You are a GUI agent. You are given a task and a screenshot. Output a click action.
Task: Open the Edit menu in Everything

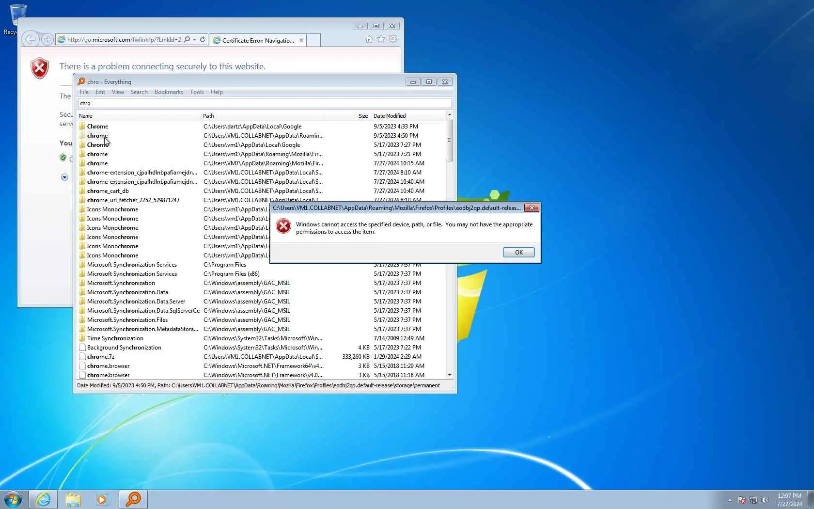pyautogui.click(x=100, y=92)
